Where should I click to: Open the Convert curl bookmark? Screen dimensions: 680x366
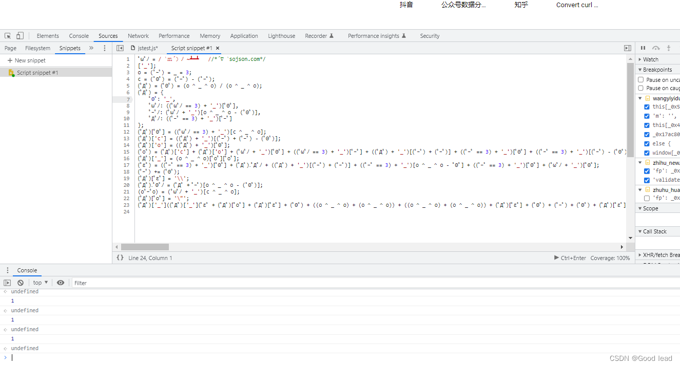pos(576,5)
